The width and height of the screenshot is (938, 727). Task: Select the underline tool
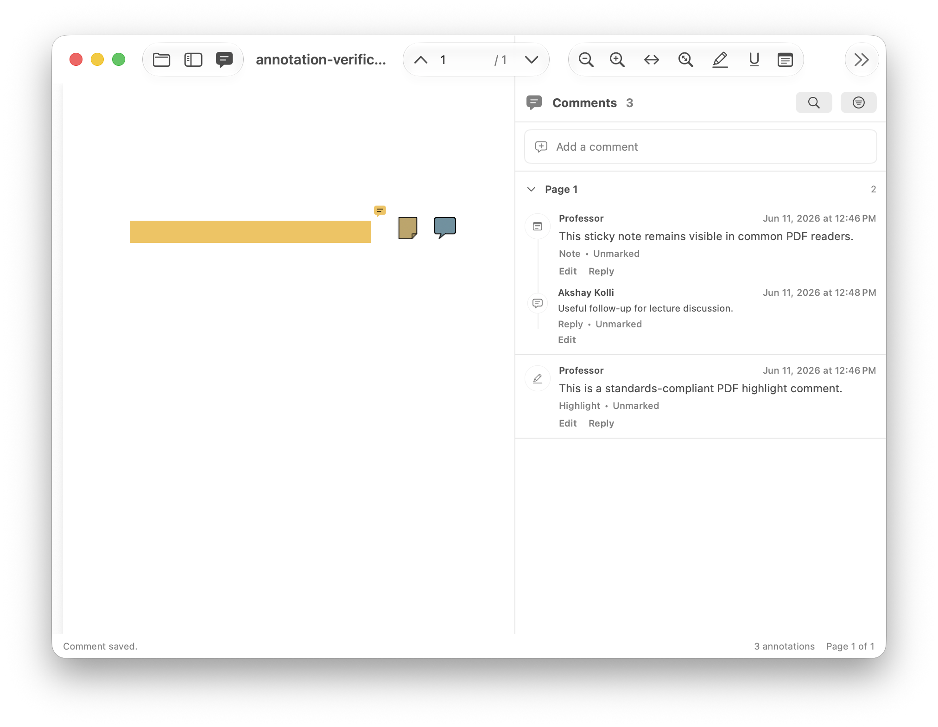click(754, 60)
